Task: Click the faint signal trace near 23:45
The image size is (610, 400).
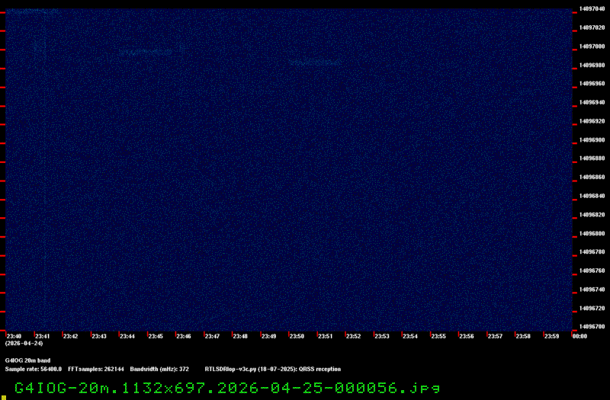Action: click(x=146, y=52)
